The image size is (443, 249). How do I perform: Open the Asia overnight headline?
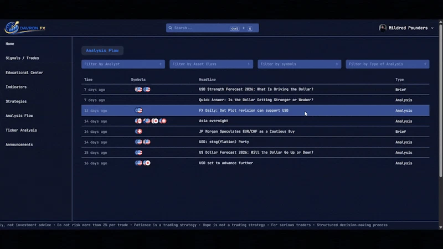coord(213,121)
